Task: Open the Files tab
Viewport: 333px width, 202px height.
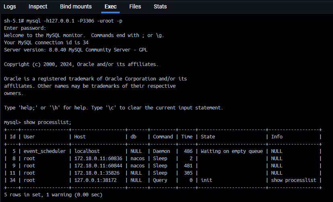Action: click(135, 6)
